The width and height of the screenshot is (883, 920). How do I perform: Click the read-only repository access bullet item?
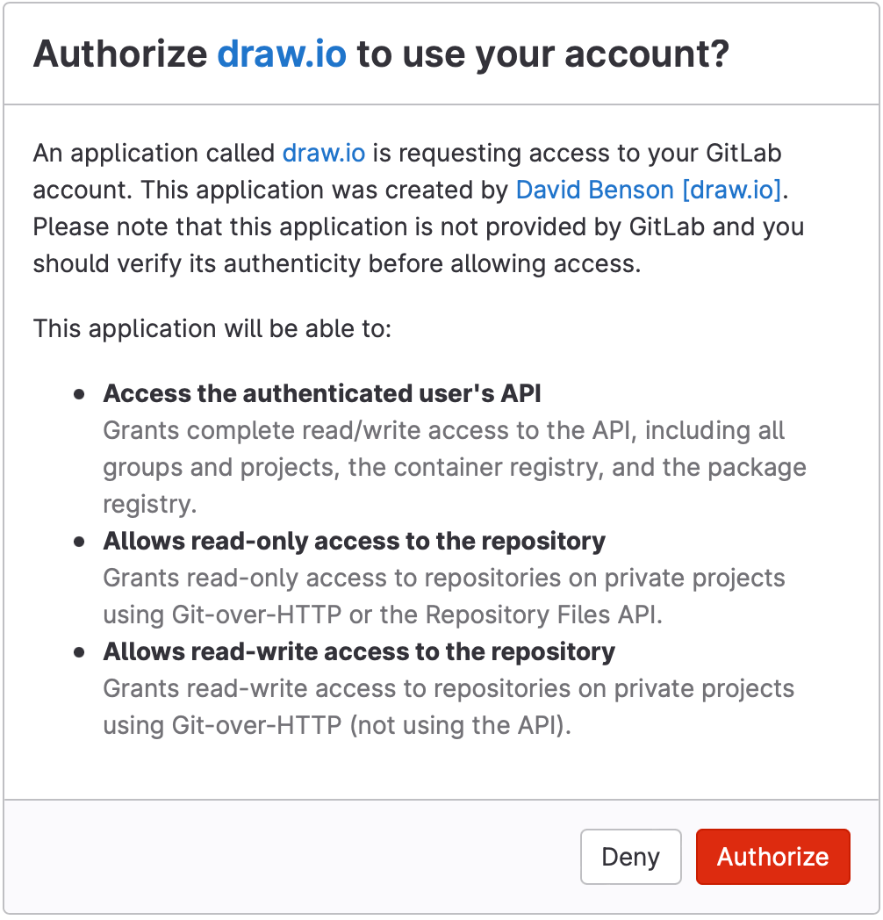click(355, 541)
